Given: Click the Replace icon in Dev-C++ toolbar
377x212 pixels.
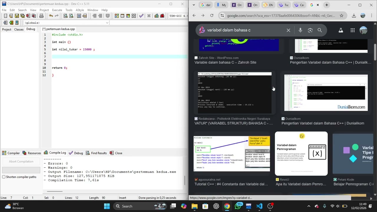Looking at the screenshot, I should tap(71, 16).
